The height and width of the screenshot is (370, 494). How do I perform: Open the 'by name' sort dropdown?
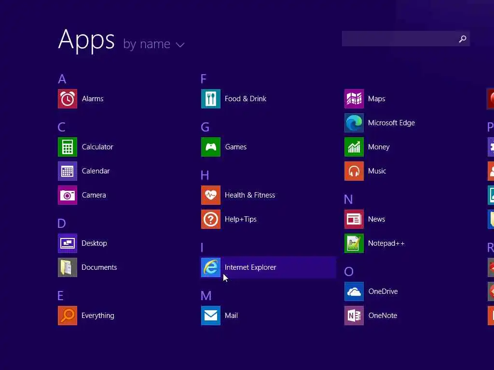(154, 44)
